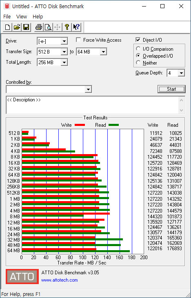Uncheck the Direct I/O checkbox
The width and height of the screenshot is (191, 298).
tap(138, 40)
